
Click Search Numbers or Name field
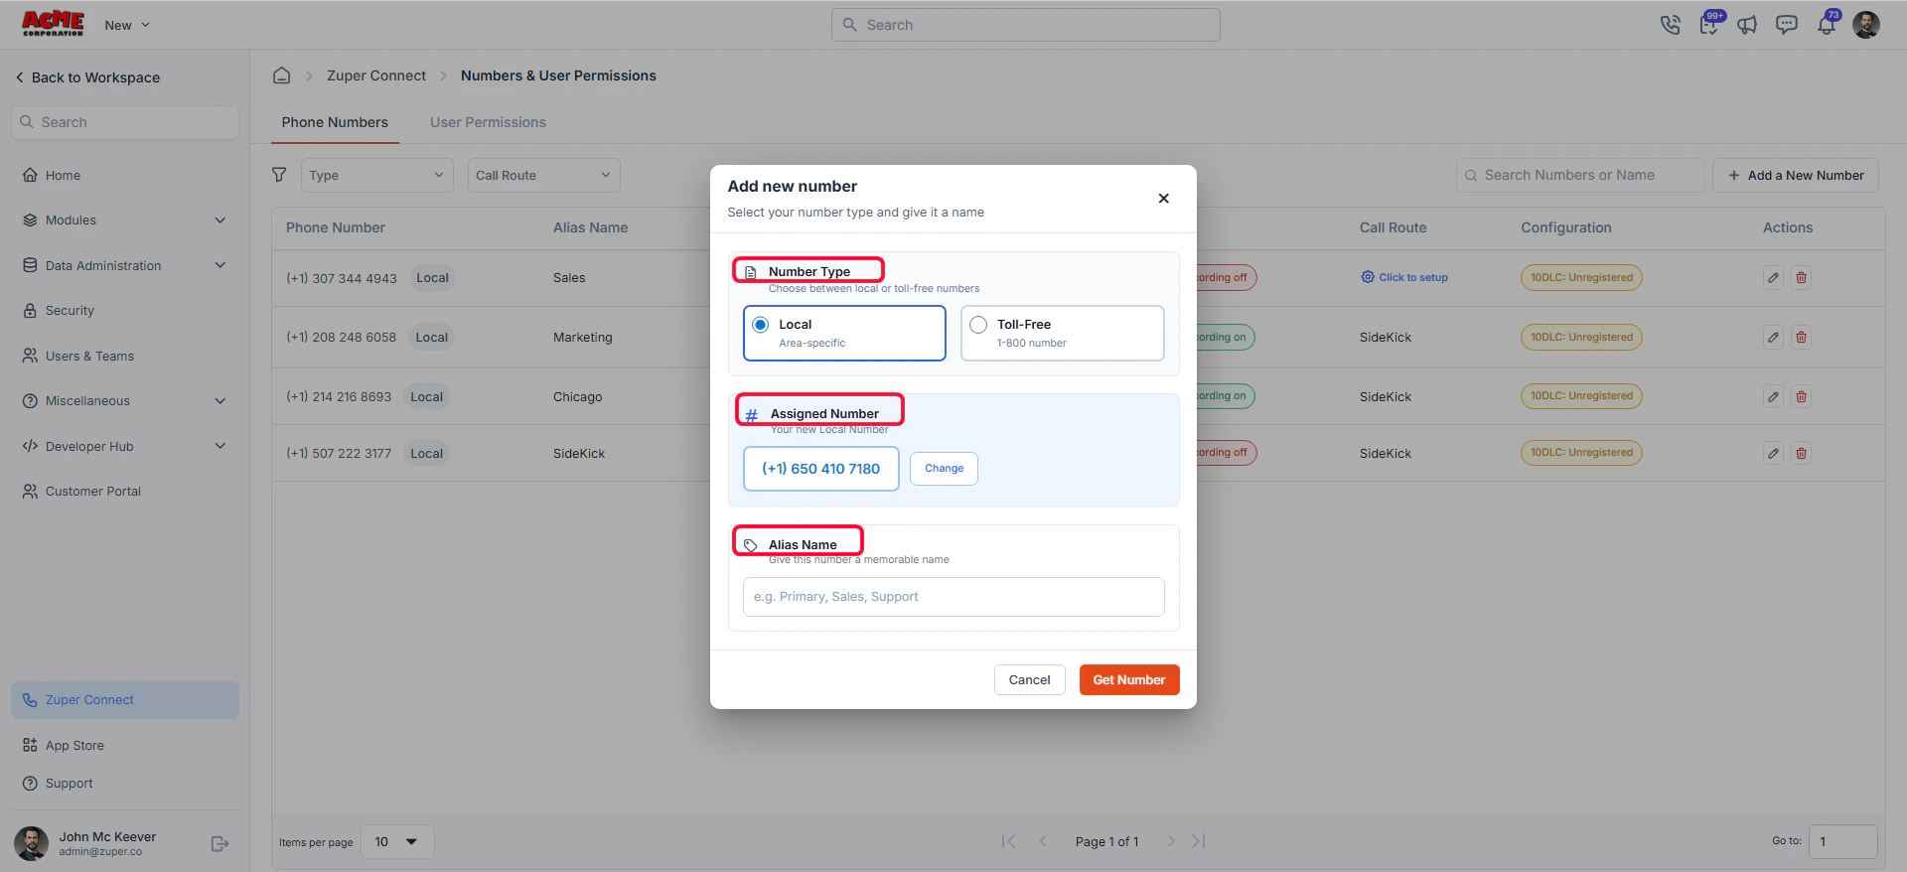1580,175
